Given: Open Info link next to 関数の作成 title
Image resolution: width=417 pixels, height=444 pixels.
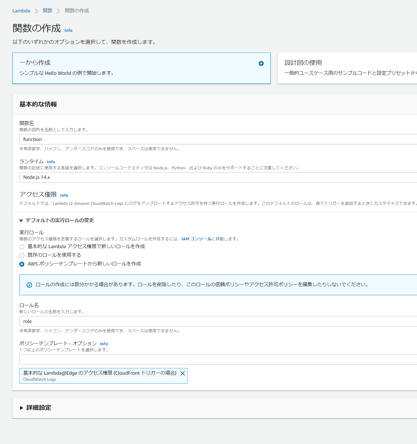Looking at the screenshot, I should point(68,30).
